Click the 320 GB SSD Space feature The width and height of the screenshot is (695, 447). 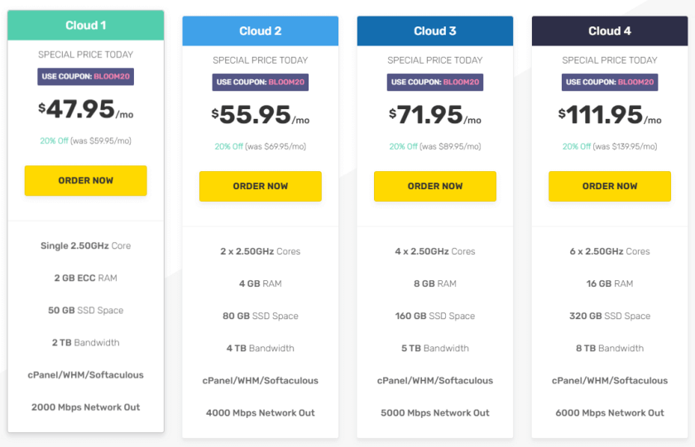pos(610,316)
